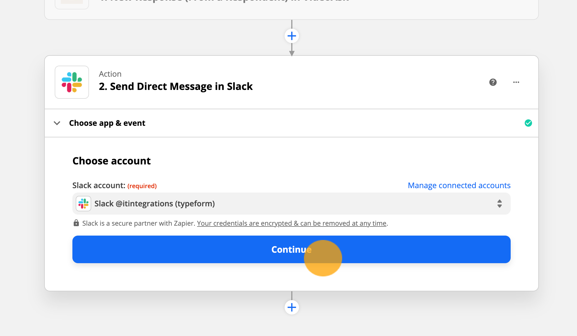Click the lock icon beside security note
The image size is (577, 336).
click(76, 223)
